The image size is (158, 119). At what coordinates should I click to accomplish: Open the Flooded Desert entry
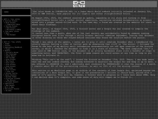[12, 82]
